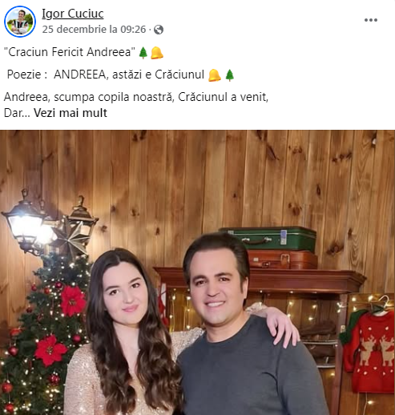Viewport: 395px width, 415px height.
Task: Expand the post with Vezi mai mult
Action: (x=71, y=113)
